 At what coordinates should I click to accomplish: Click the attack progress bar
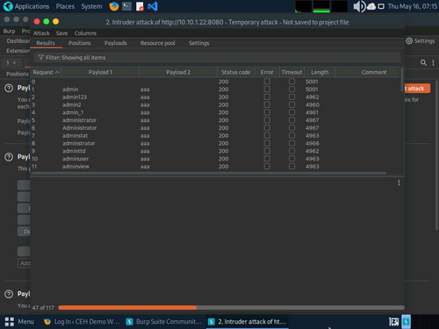coord(231,307)
